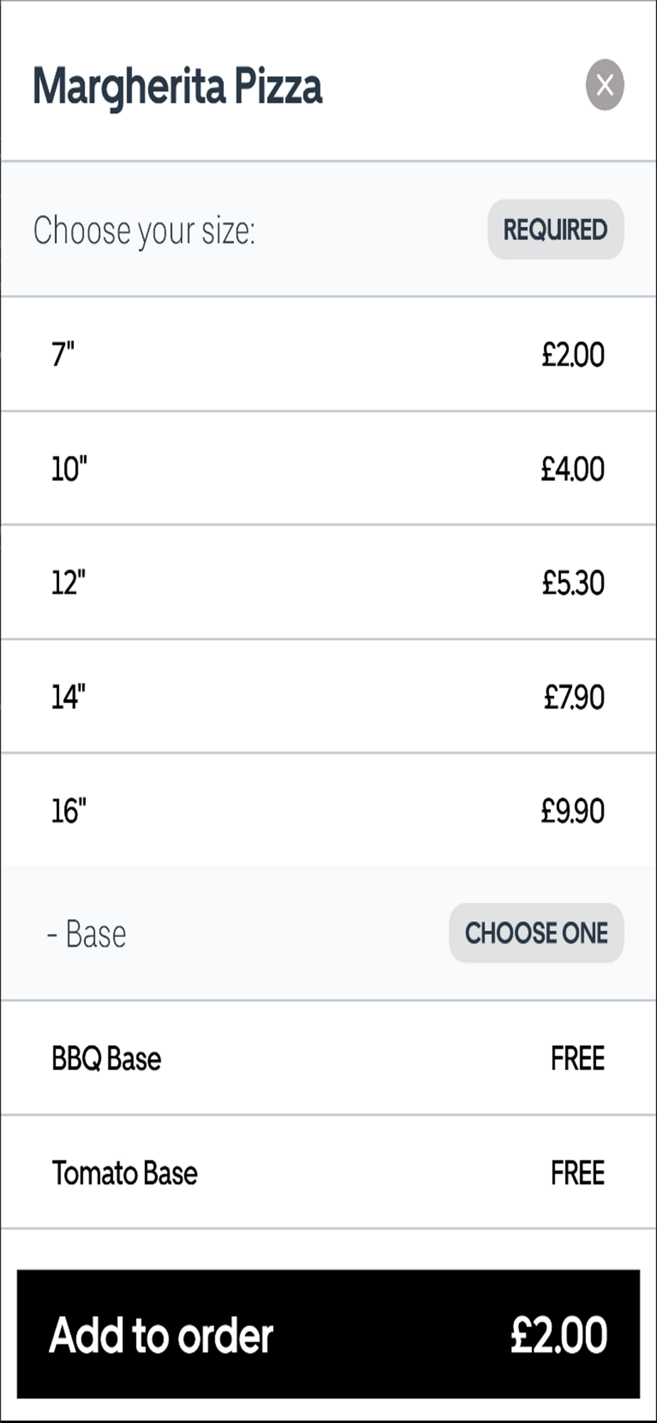657x1423 pixels.
Task: Click the Choose your size heading
Action: (x=144, y=231)
